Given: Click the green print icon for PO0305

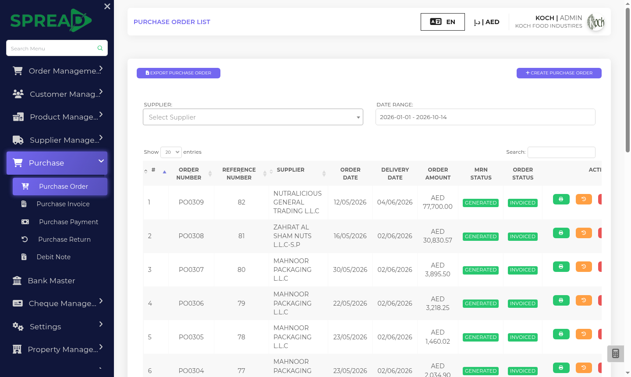Looking at the screenshot, I should point(561,334).
